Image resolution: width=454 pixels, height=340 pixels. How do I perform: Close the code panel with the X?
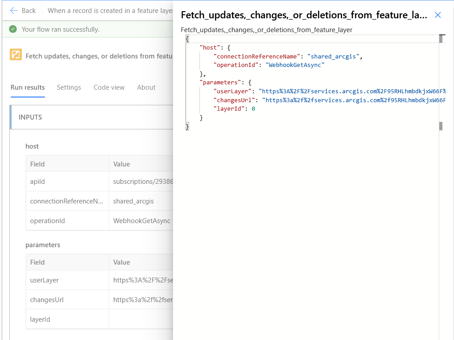click(x=437, y=15)
